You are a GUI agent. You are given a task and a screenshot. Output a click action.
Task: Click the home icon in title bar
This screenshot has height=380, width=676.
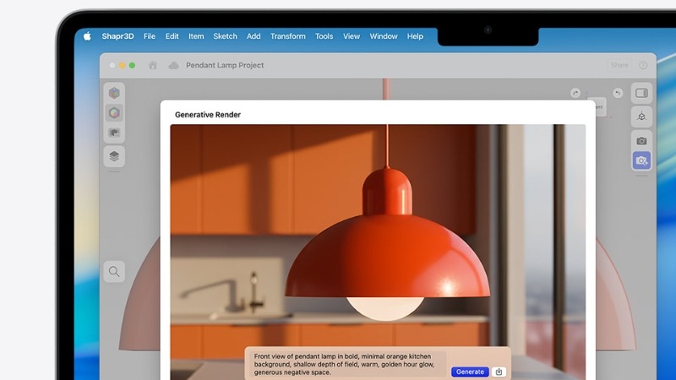pos(153,65)
